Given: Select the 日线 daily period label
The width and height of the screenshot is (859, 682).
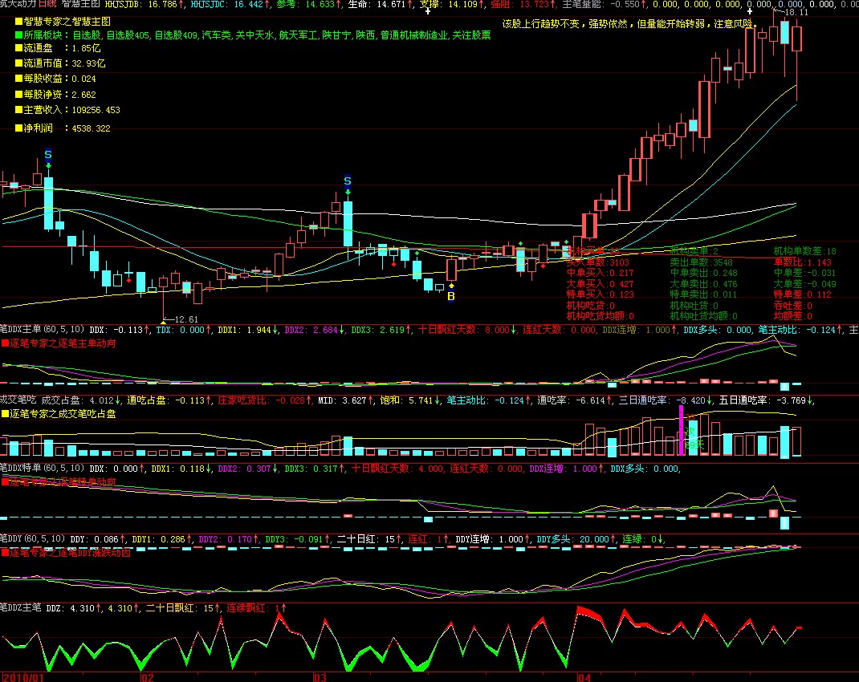Looking at the screenshot, I should [47, 4].
